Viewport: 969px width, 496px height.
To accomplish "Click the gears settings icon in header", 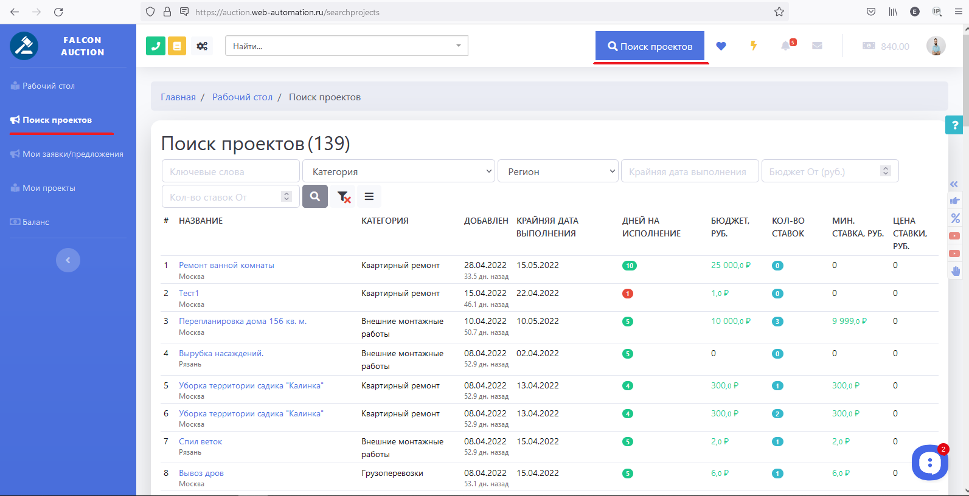I will click(202, 46).
